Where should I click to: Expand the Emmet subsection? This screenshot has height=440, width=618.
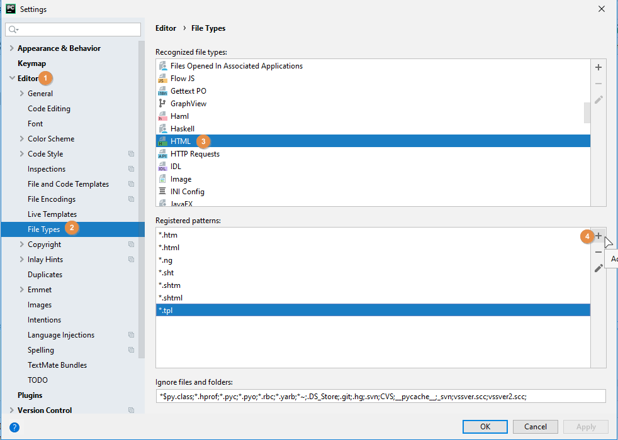(21, 290)
